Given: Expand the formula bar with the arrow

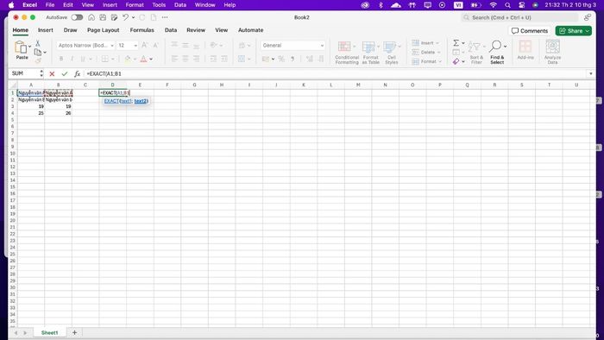Looking at the screenshot, I should 590,73.
